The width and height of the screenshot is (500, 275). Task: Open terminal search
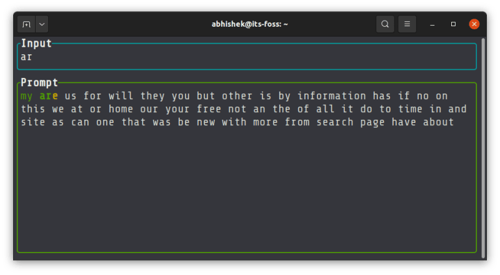point(385,24)
